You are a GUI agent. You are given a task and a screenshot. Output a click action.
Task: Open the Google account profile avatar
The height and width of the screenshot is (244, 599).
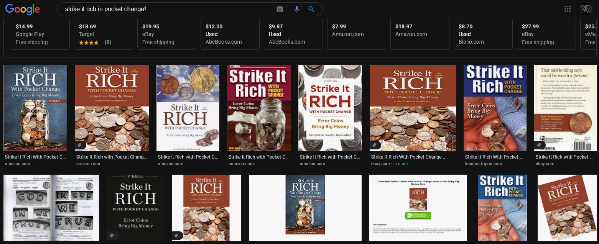click(586, 9)
